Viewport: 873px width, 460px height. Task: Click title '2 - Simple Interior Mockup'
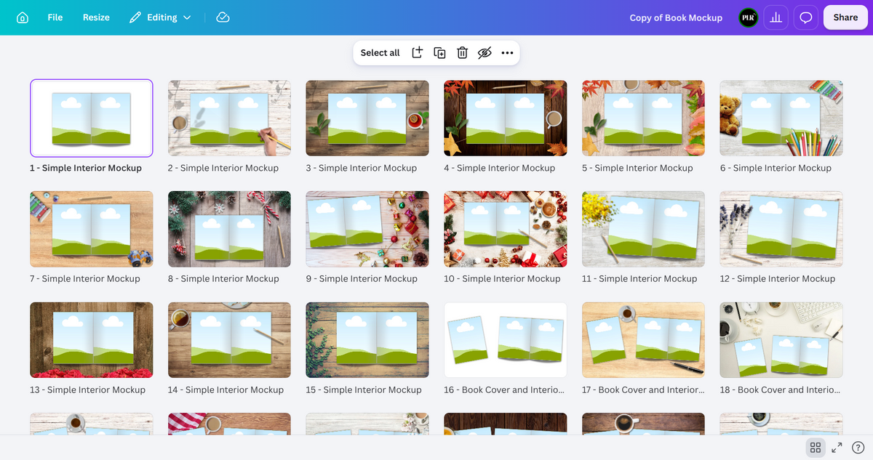(223, 168)
